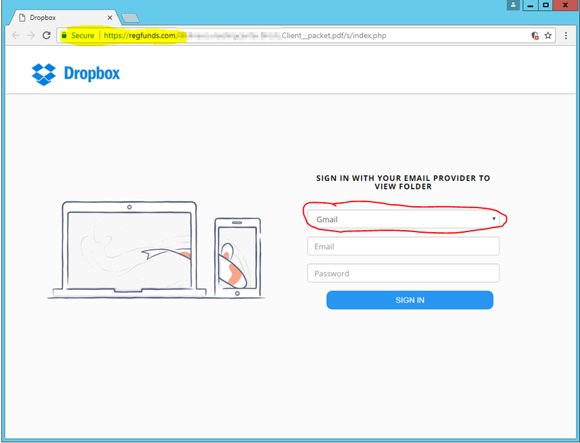Viewport: 580px width, 443px height.
Task: Click the browser reload icon
Action: [46, 35]
